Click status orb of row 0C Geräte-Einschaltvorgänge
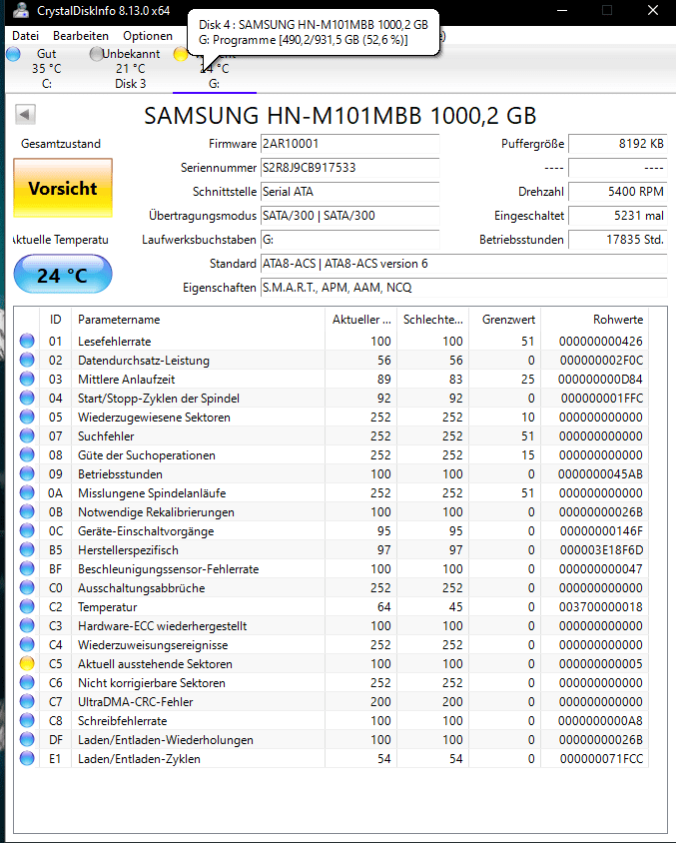The image size is (676, 843). click(x=27, y=530)
